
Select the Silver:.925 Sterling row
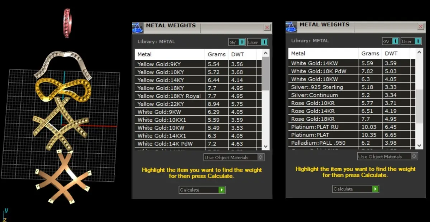pos(352,87)
